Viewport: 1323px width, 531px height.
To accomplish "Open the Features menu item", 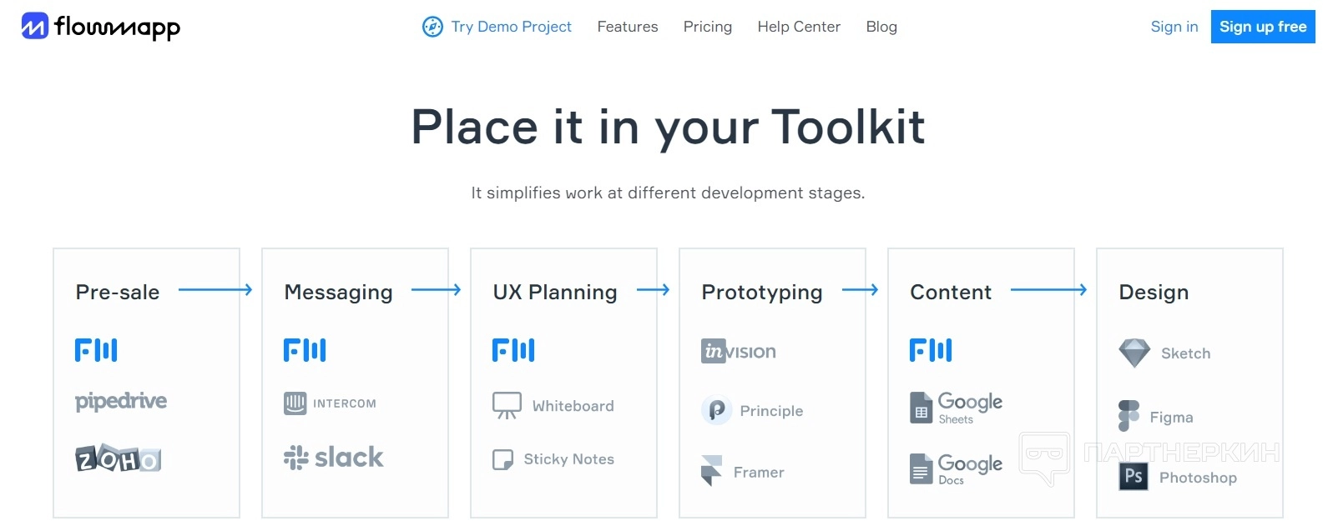I will pos(628,27).
